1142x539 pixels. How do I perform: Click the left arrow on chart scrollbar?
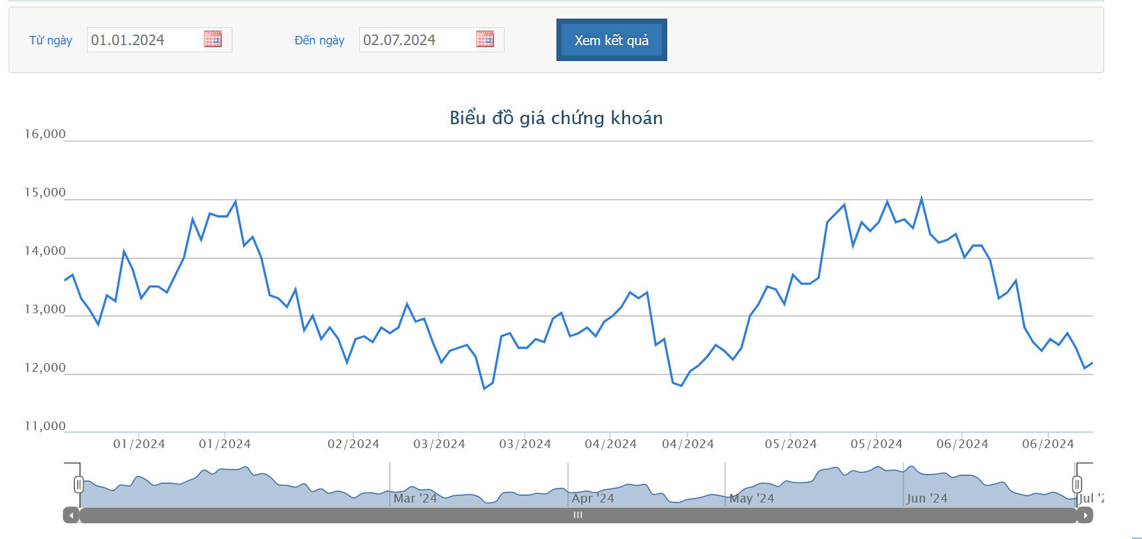tap(71, 515)
